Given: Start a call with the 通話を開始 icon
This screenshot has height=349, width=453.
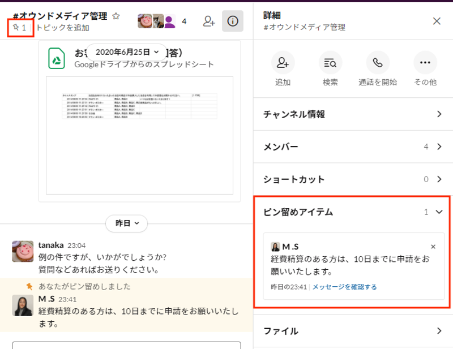Looking at the screenshot, I should click(378, 63).
